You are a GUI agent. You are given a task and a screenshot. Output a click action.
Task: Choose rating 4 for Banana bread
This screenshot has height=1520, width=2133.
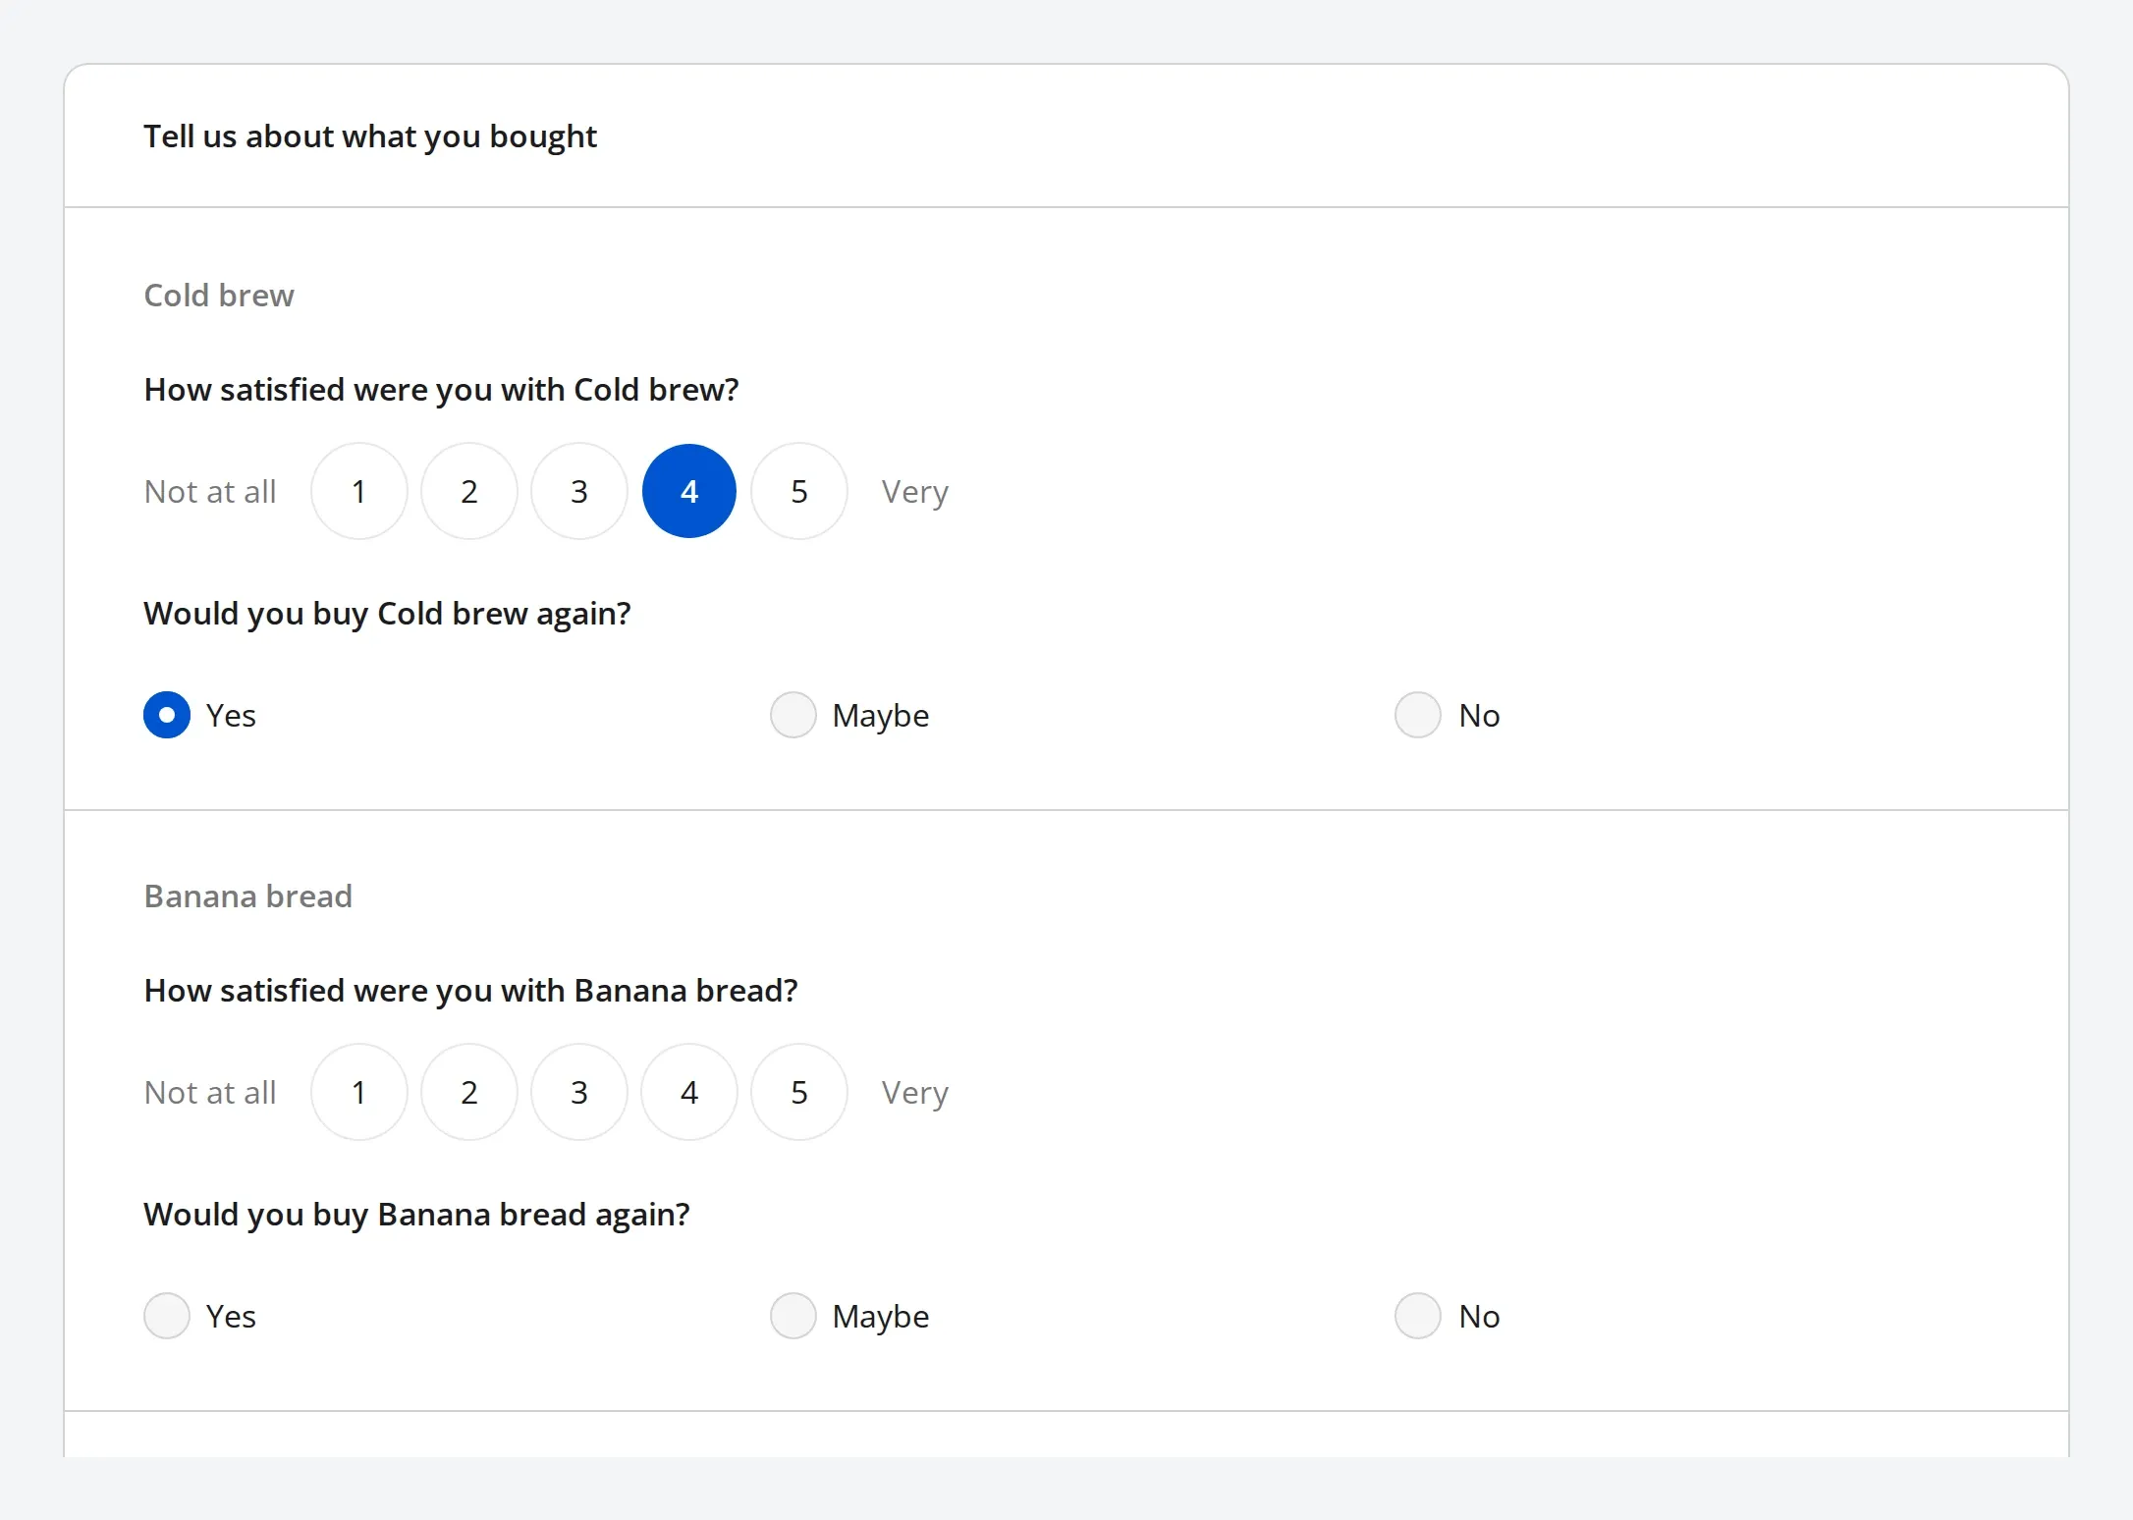[x=689, y=1092]
